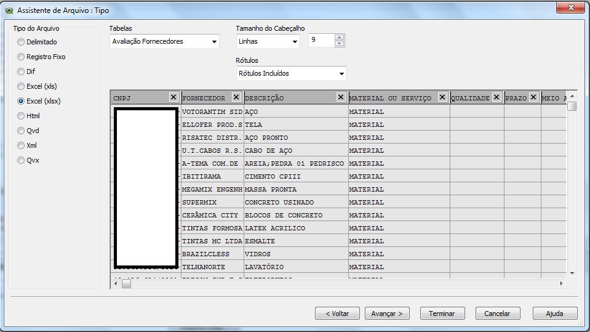
Task: Pick the Qvd file type
Action: (x=28, y=131)
